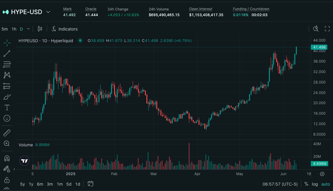This screenshot has width=333, height=191.
Task: Click the funding rate 0.0116%
Action: 241,15
